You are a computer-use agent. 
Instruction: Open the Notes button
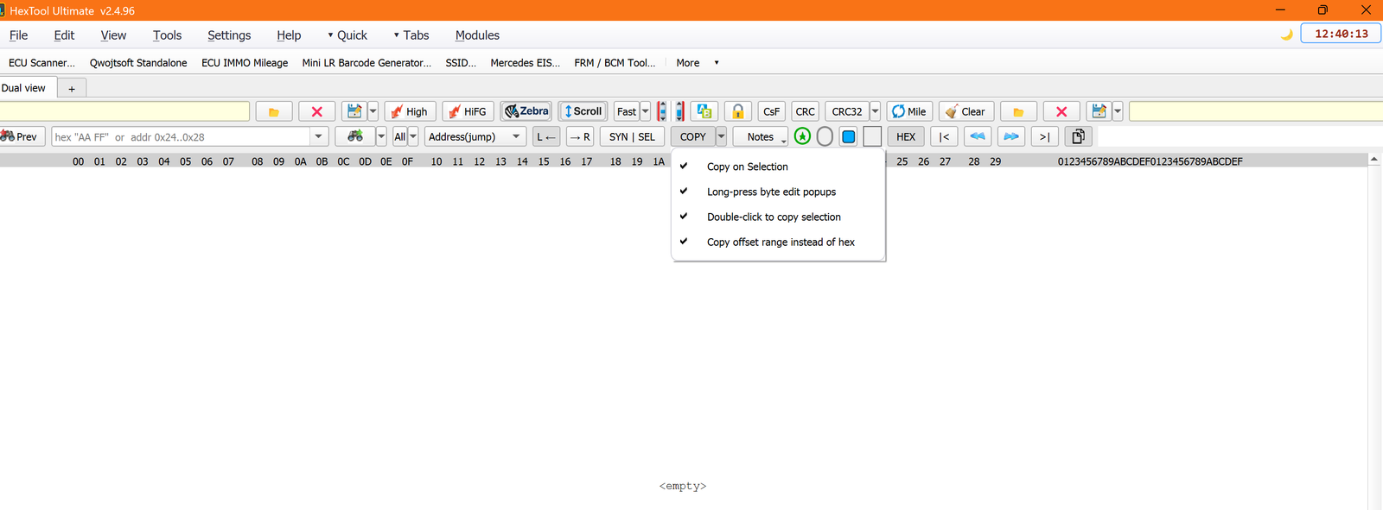pyautogui.click(x=761, y=136)
